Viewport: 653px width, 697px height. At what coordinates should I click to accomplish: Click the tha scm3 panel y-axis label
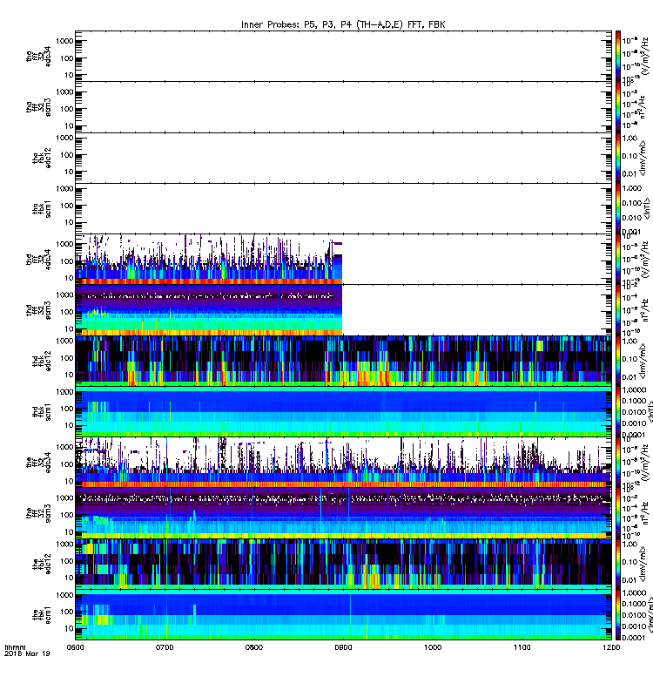coord(38,107)
